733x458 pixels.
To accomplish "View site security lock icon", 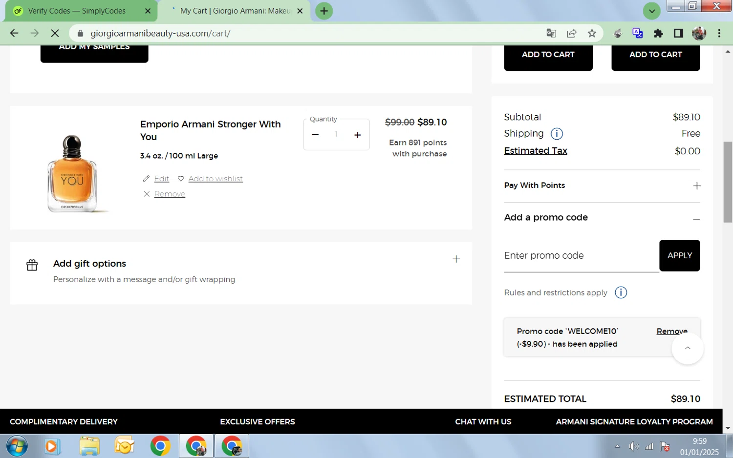I will [80, 33].
